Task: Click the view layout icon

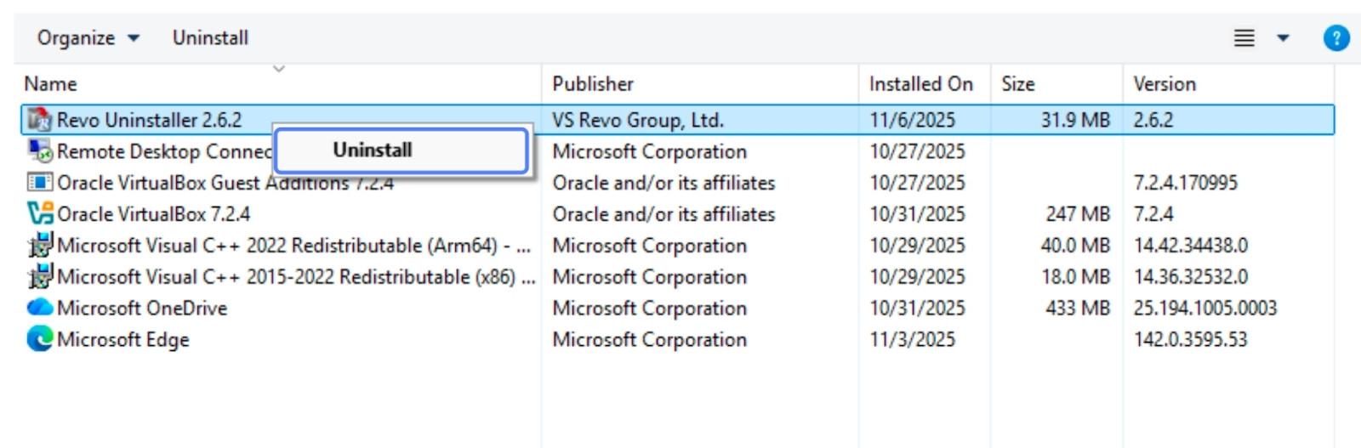Action: pyautogui.click(x=1244, y=38)
